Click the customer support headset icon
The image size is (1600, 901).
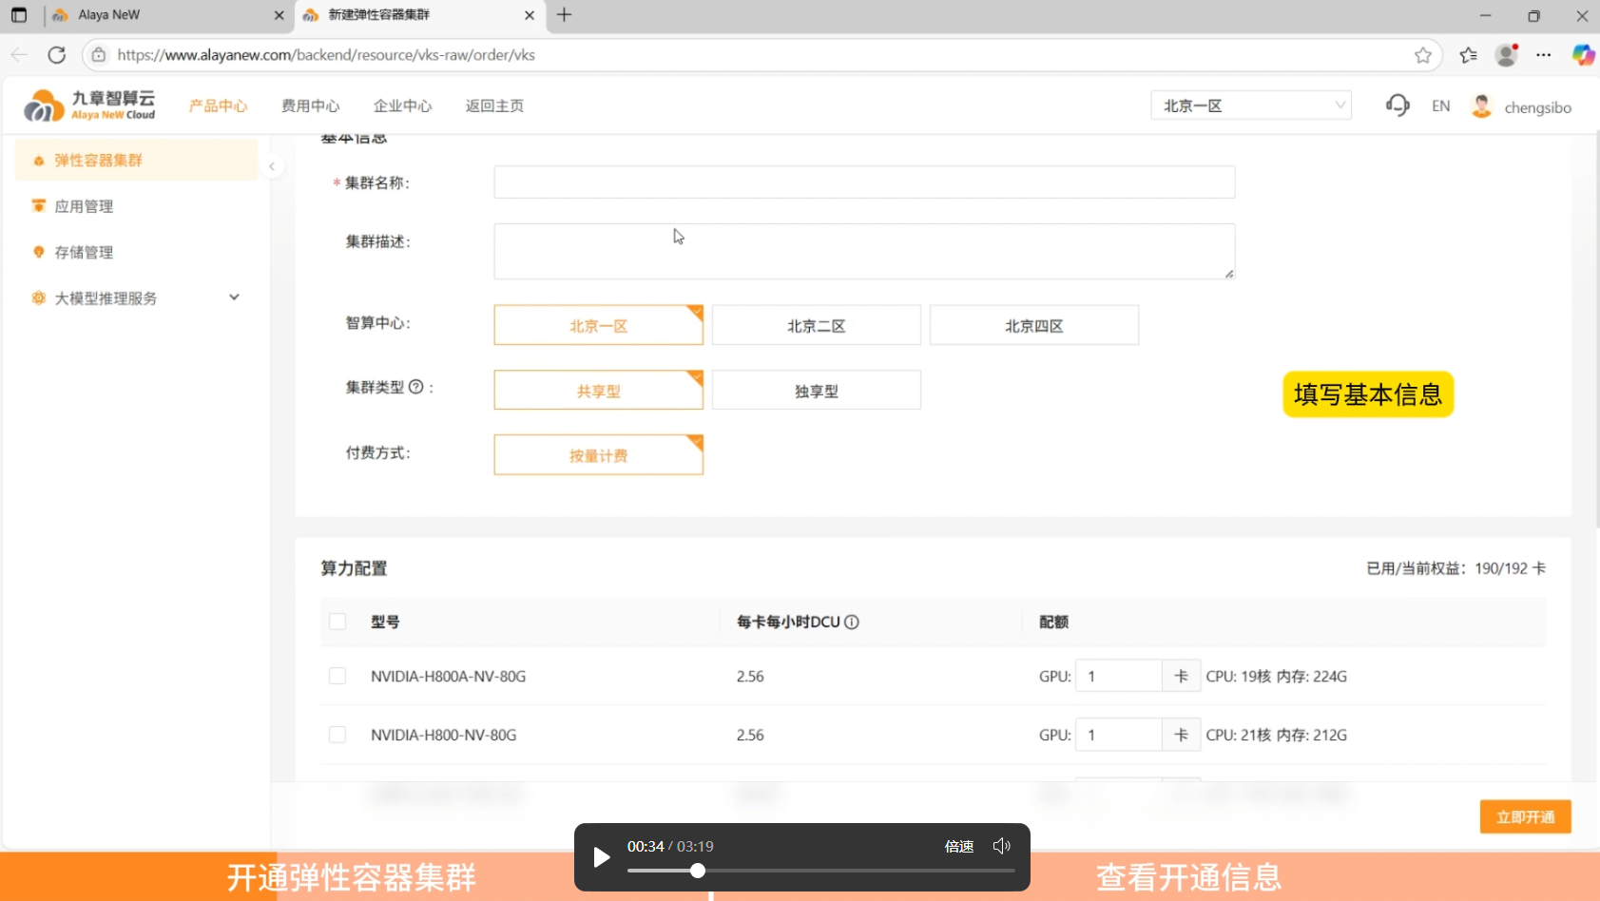pyautogui.click(x=1397, y=105)
